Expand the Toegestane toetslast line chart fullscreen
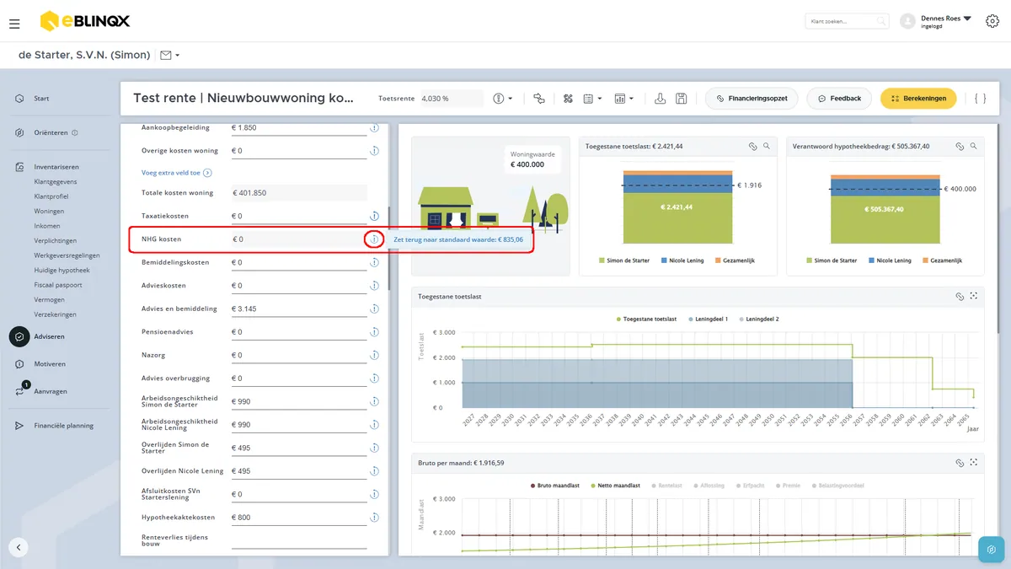This screenshot has width=1011, height=569. click(x=973, y=297)
